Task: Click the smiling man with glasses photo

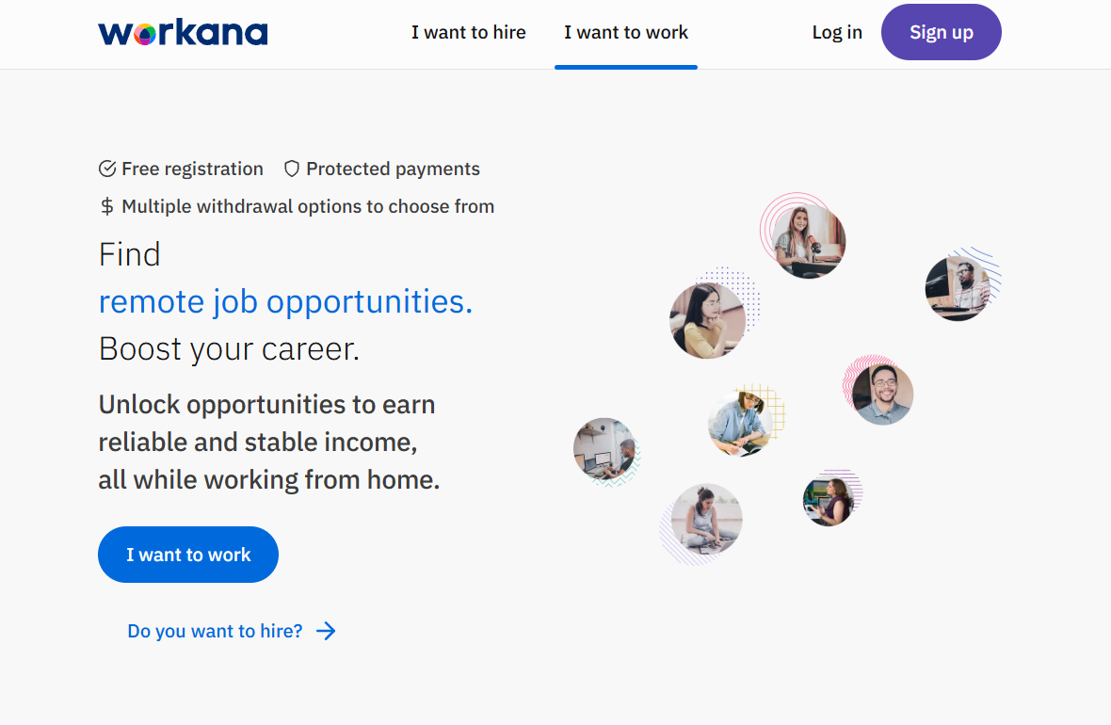Action: [882, 395]
